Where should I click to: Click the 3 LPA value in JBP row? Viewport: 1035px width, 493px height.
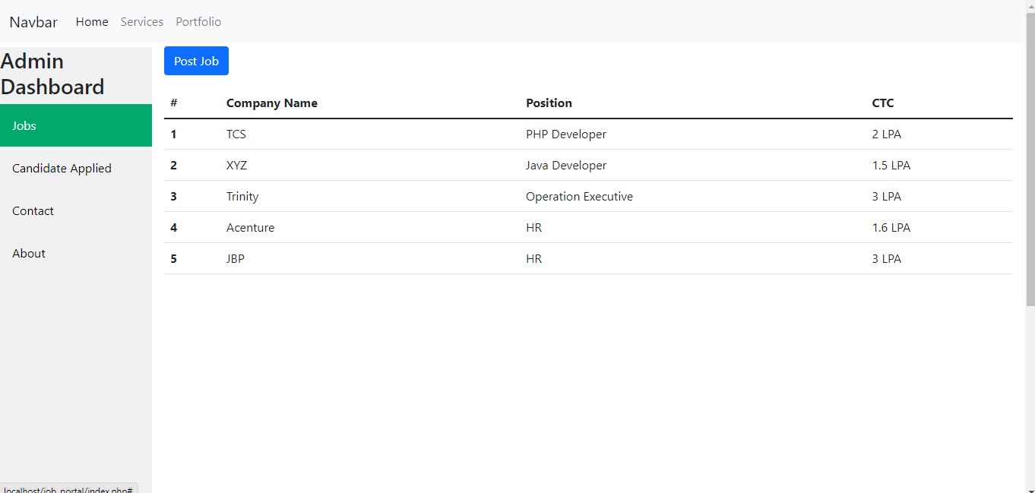(887, 259)
